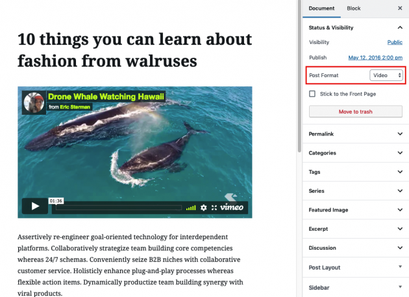Expand the Permalink panel
Image resolution: width=409 pixels, height=297 pixels.
(x=356, y=134)
